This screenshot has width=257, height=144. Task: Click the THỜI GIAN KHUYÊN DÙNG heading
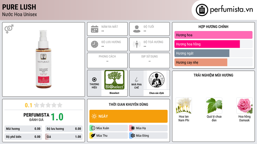click(128, 104)
